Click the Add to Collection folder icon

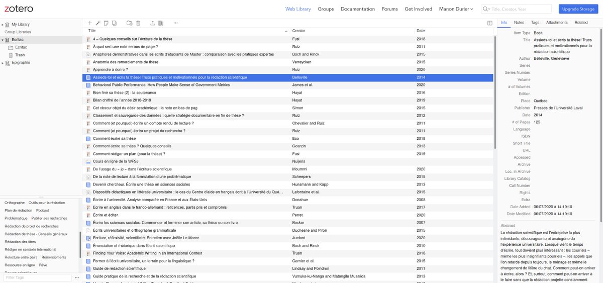(129, 23)
